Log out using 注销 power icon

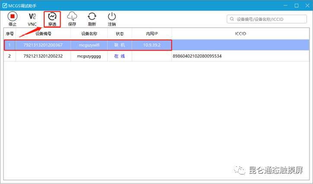point(112,16)
